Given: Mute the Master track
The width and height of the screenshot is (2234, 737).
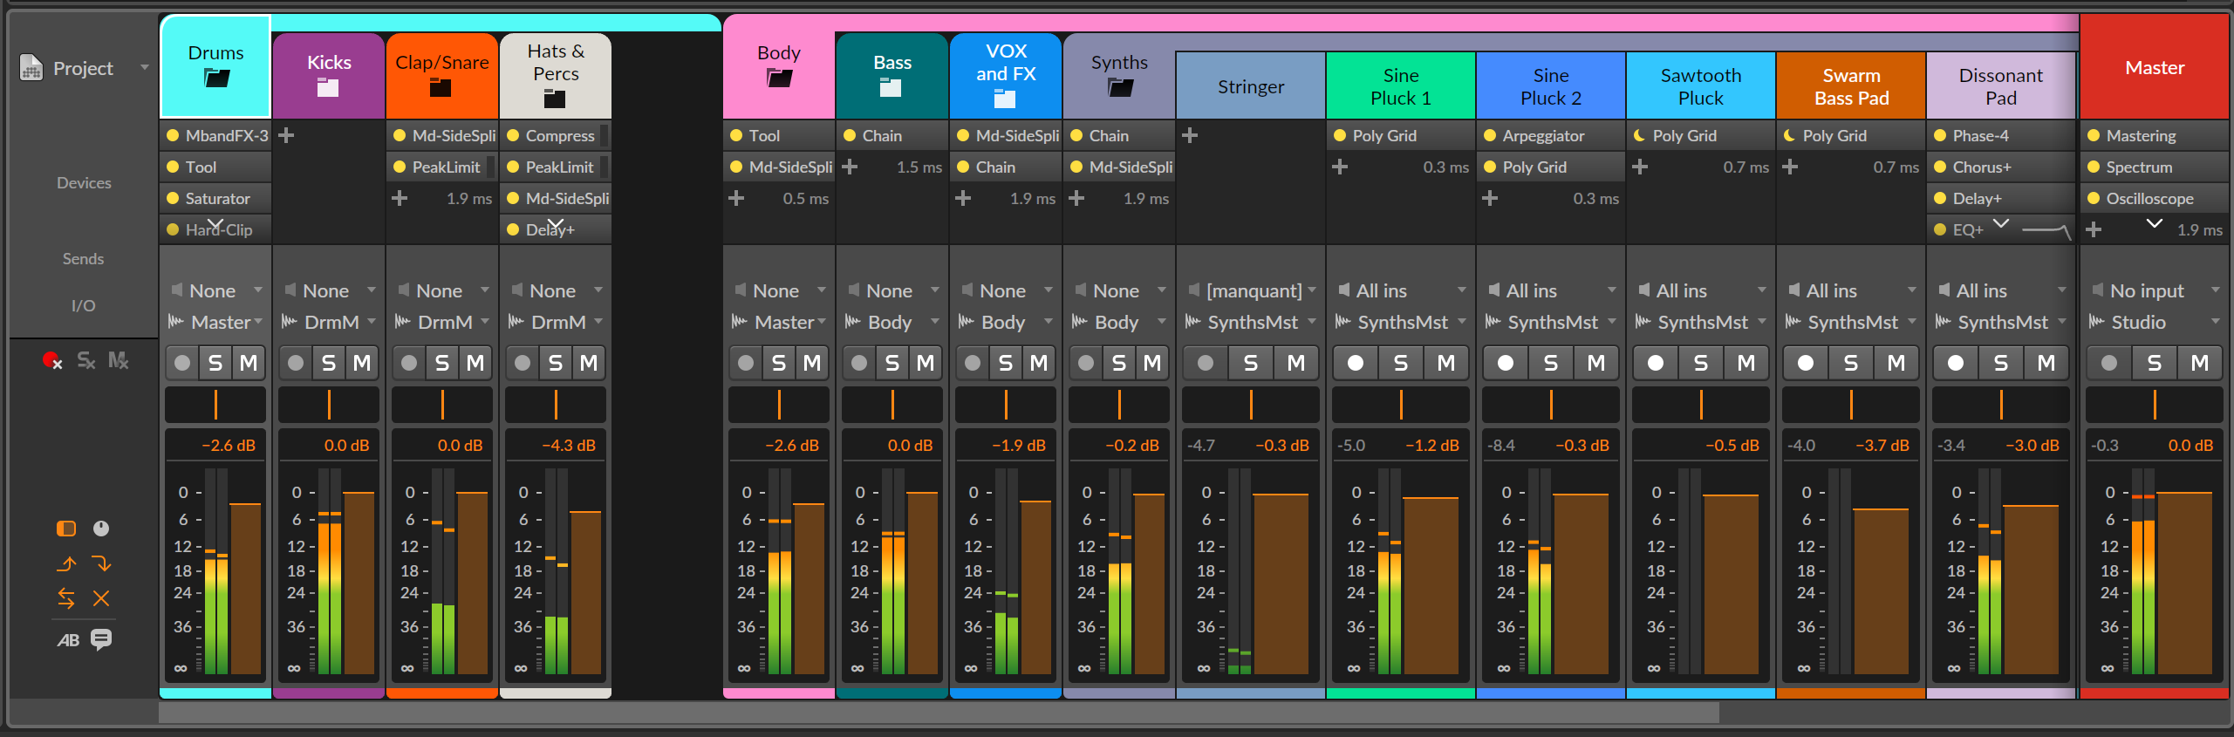Looking at the screenshot, I should point(2200,363).
